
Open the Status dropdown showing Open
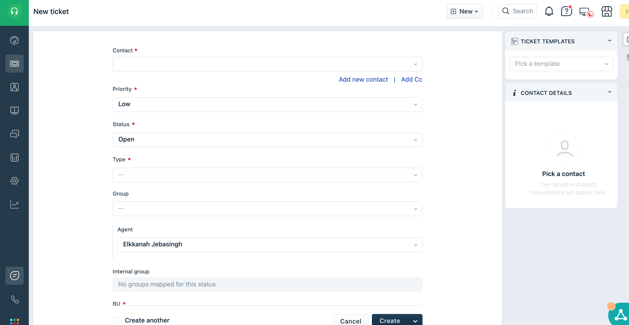(x=267, y=140)
